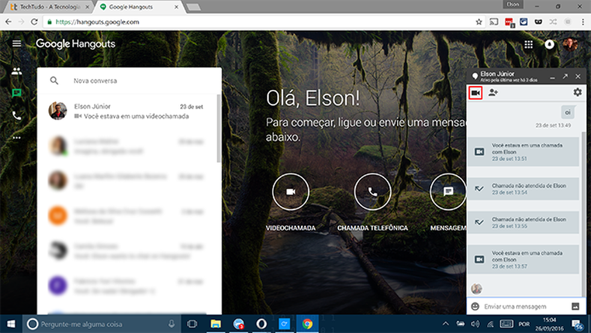Select the Google Hangouts browser tab
This screenshot has width=591, height=333.
tap(135, 7)
